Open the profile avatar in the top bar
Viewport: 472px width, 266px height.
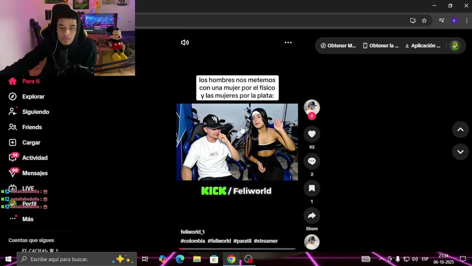[x=455, y=46]
